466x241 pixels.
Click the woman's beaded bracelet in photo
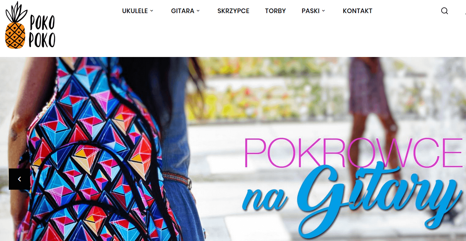pyautogui.click(x=177, y=179)
